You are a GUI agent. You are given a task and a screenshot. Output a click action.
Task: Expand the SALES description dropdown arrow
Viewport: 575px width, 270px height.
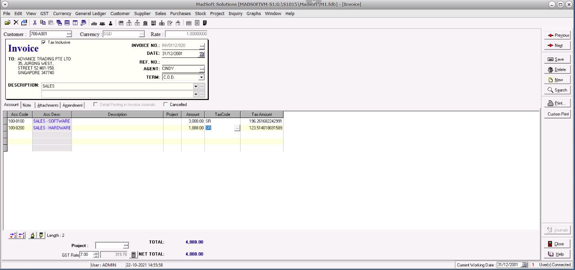(196, 86)
